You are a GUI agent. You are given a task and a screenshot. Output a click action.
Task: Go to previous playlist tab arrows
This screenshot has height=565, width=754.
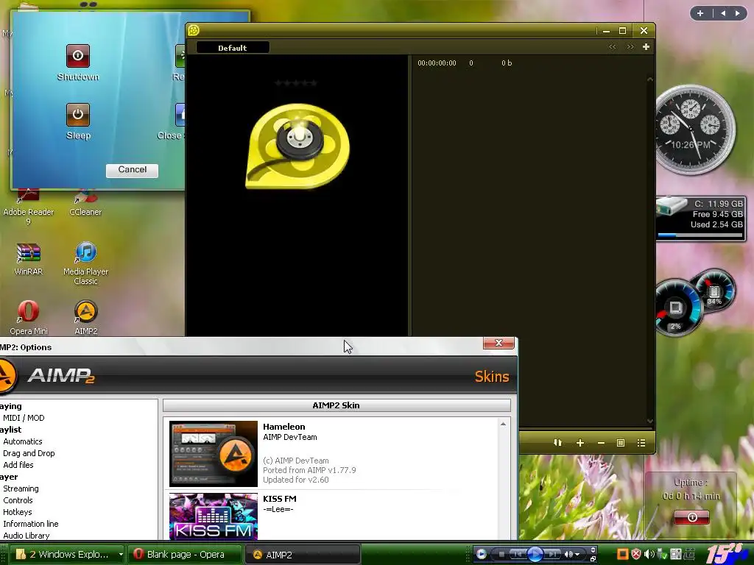click(612, 46)
